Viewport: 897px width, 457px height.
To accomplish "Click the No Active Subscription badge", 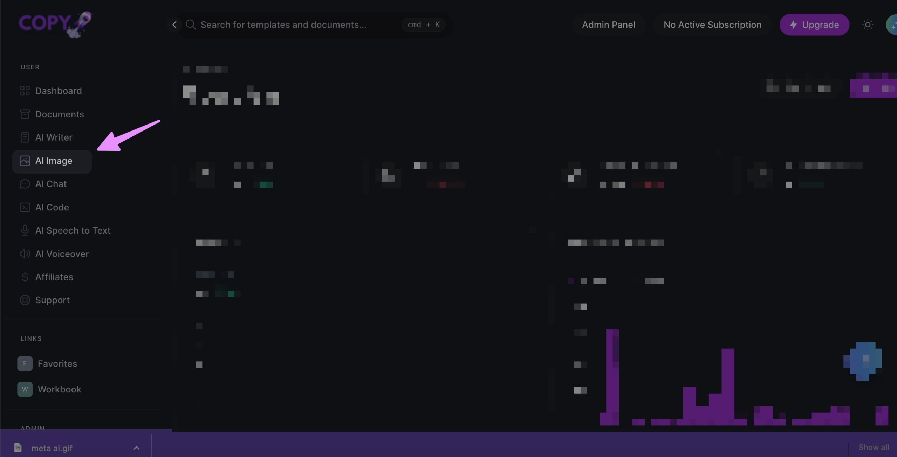I will click(712, 25).
